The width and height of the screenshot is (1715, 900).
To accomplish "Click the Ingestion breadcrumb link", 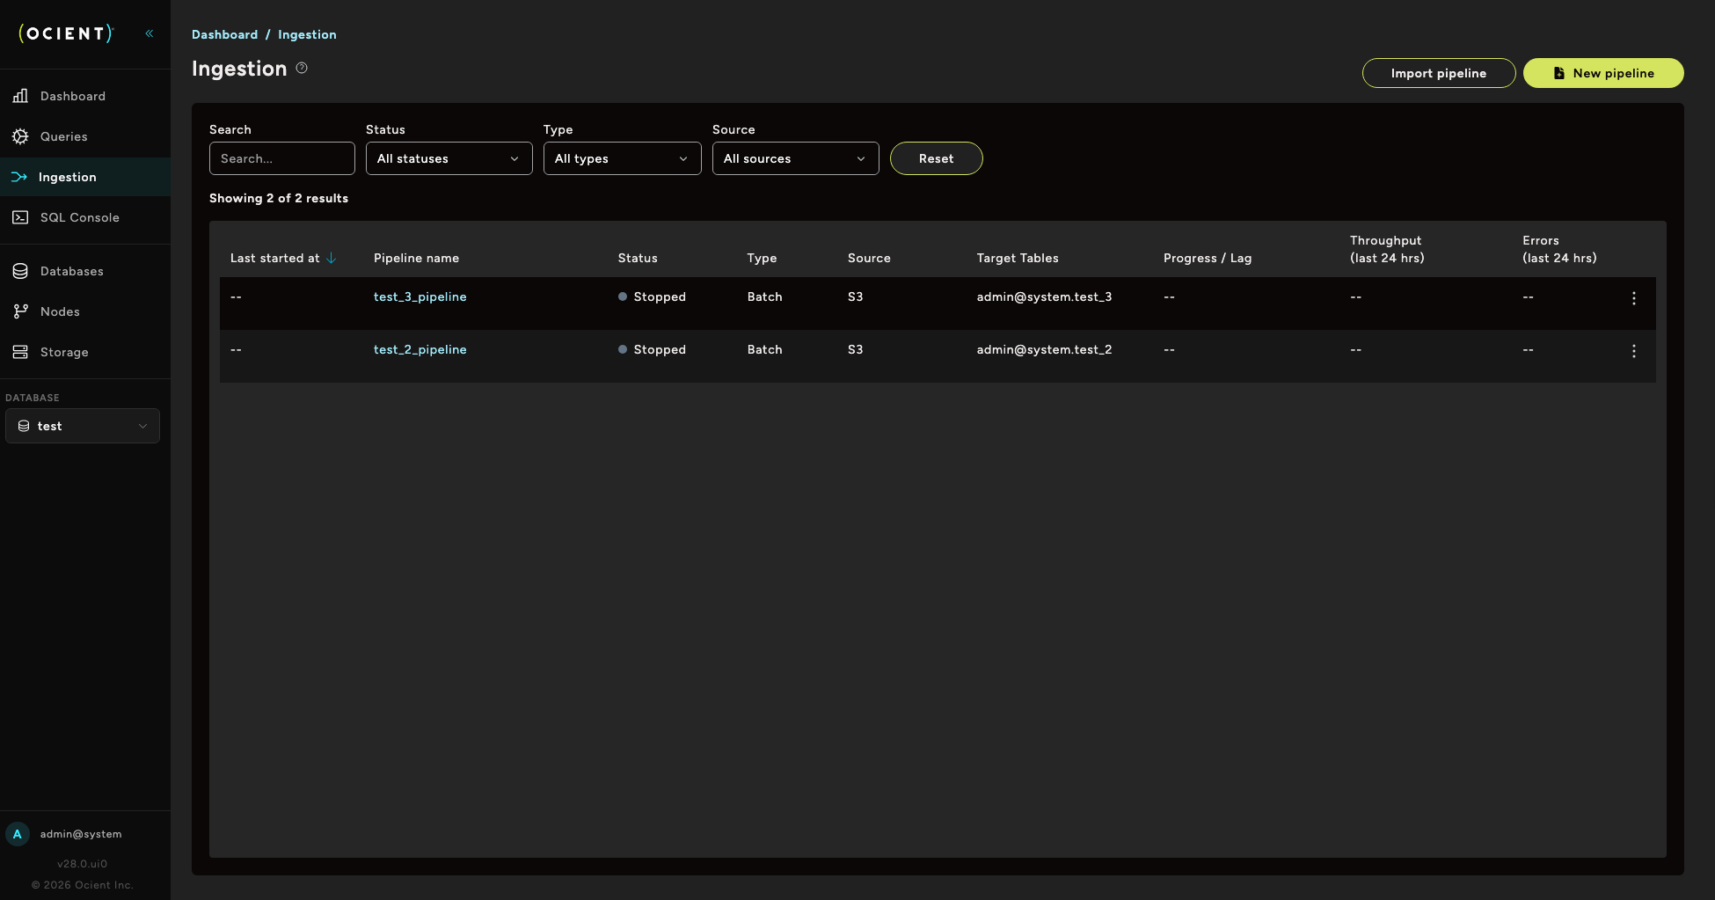I will pyautogui.click(x=307, y=34).
